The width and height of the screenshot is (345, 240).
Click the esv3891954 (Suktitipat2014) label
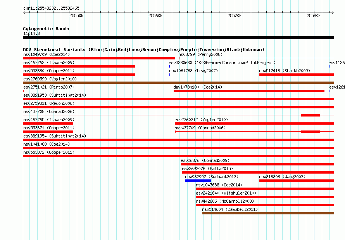point(55,136)
